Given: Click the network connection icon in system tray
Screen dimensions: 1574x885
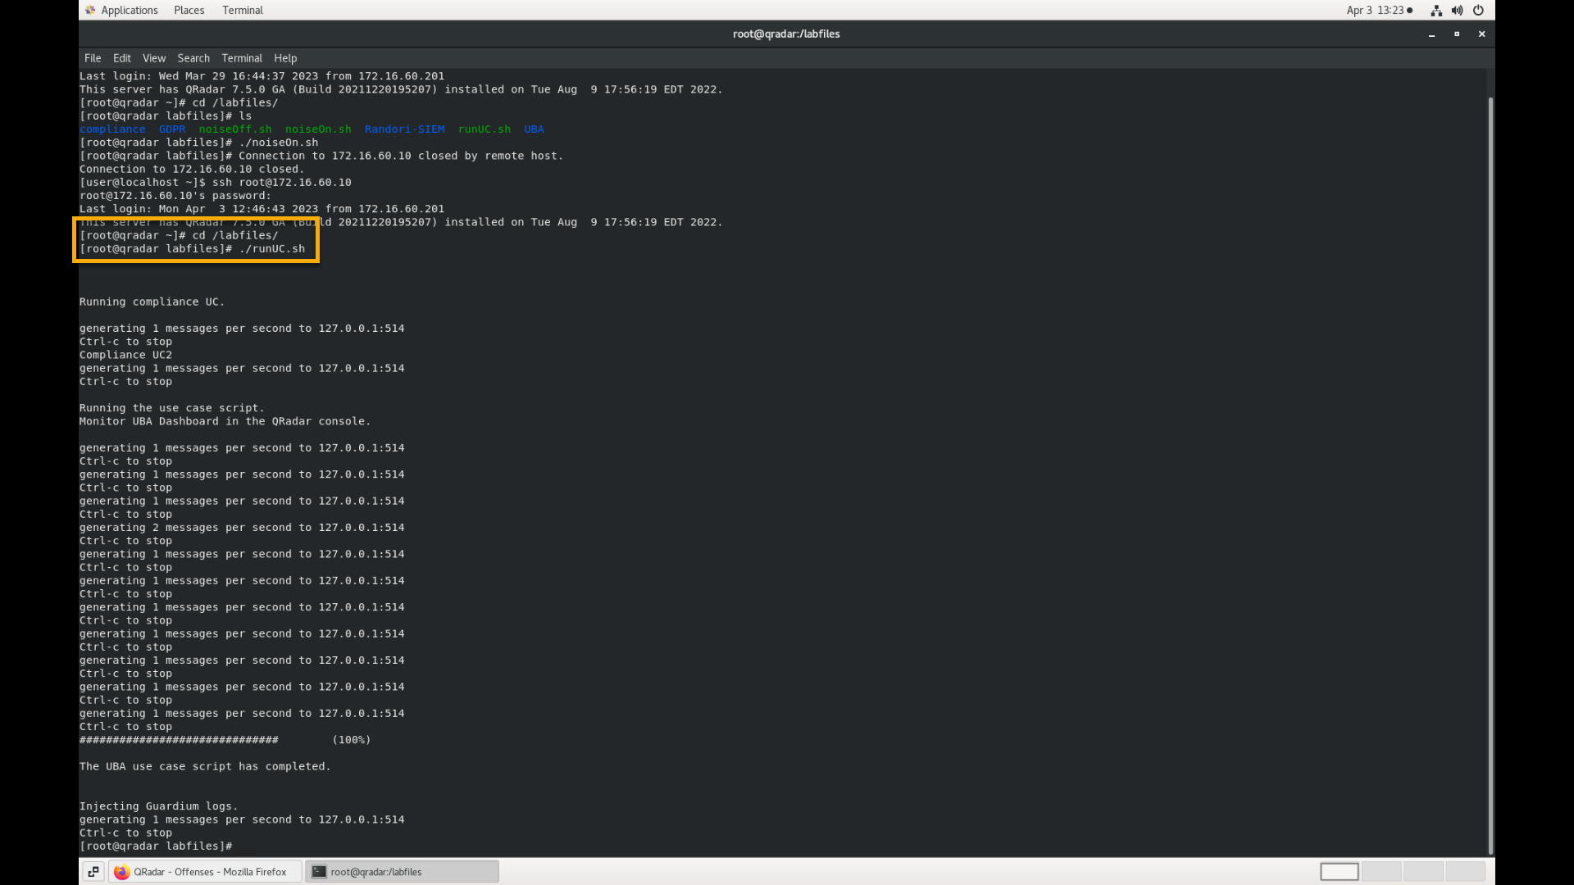Looking at the screenshot, I should (1436, 10).
